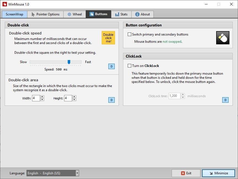
Task: Click the Exit button
Action: [186, 173]
